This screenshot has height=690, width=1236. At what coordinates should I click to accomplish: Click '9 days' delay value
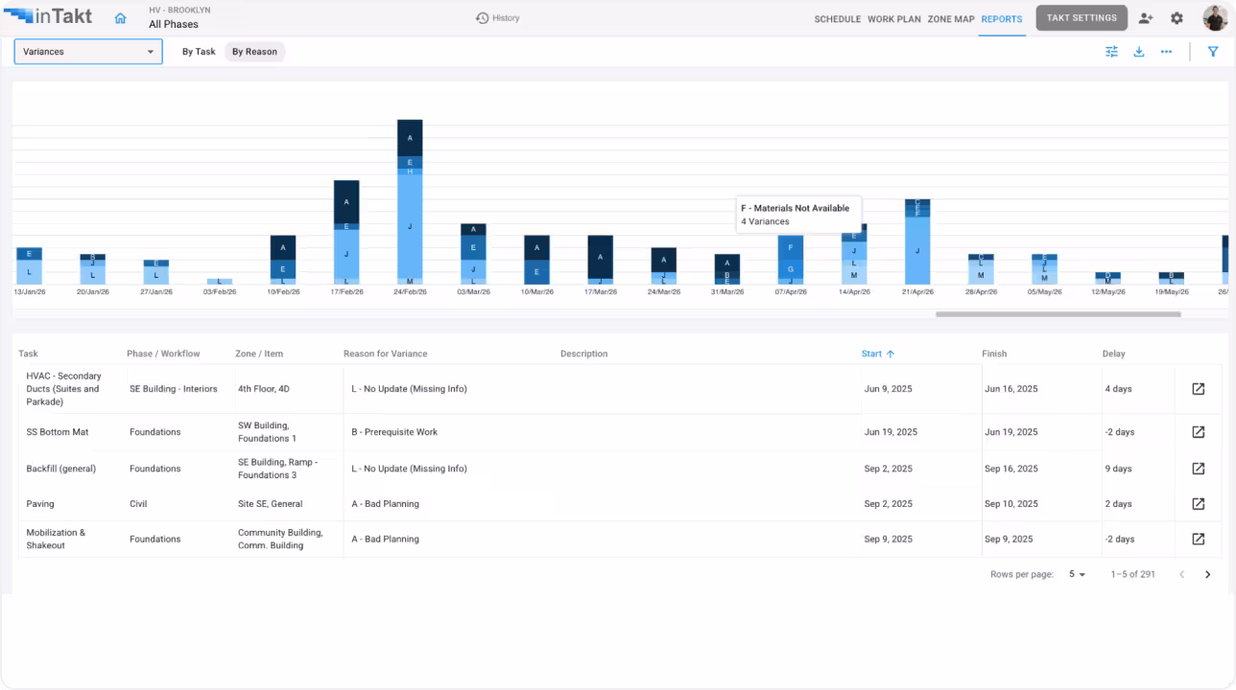click(1119, 469)
